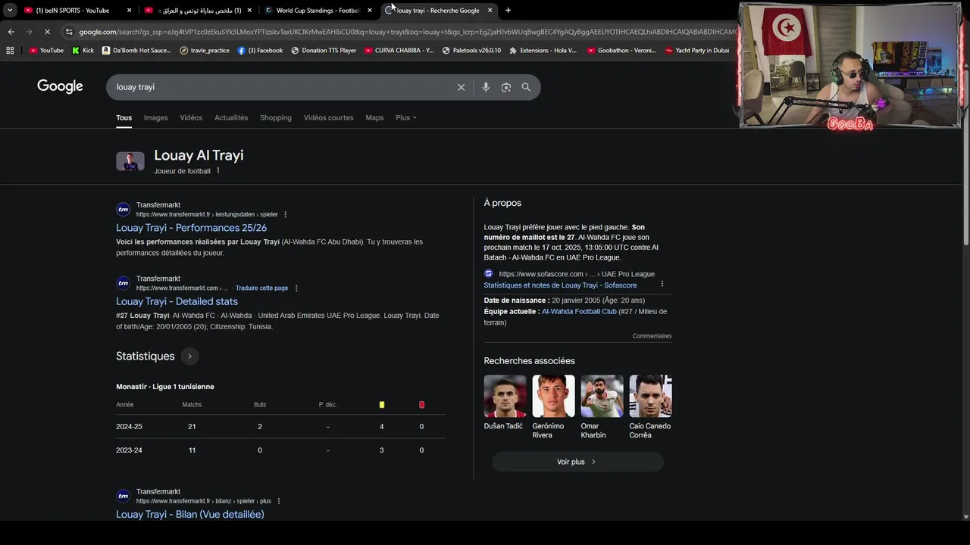The image size is (970, 545).
Task: Close the beIN SPORTS YouTube tab
Action: coord(129,11)
